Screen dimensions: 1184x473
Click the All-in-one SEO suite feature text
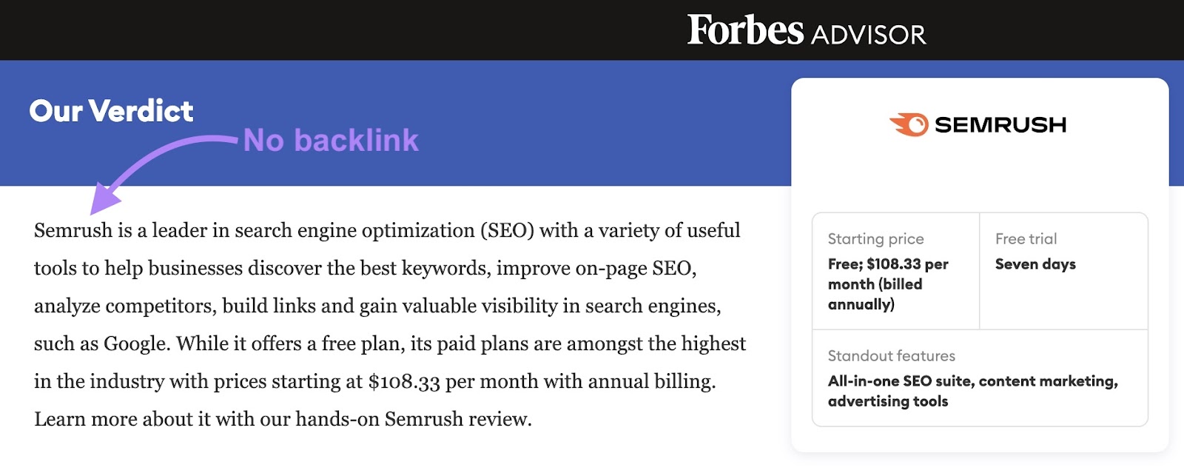click(973, 391)
